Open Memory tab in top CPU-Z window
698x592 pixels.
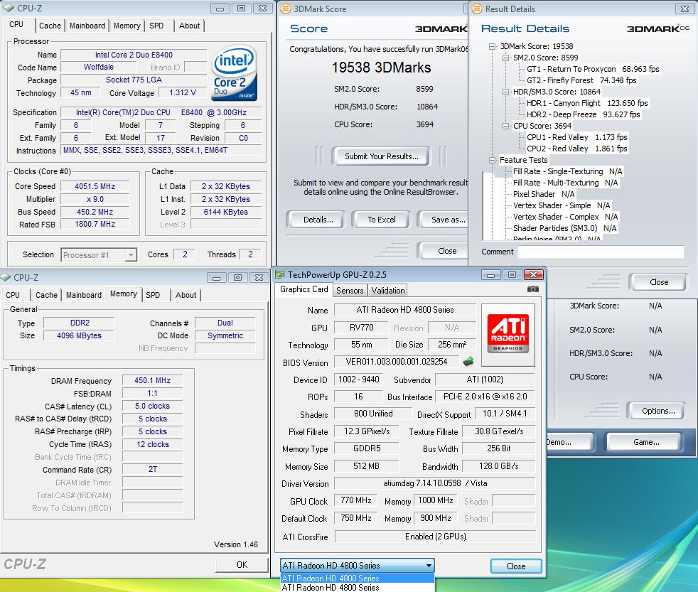coord(127,26)
